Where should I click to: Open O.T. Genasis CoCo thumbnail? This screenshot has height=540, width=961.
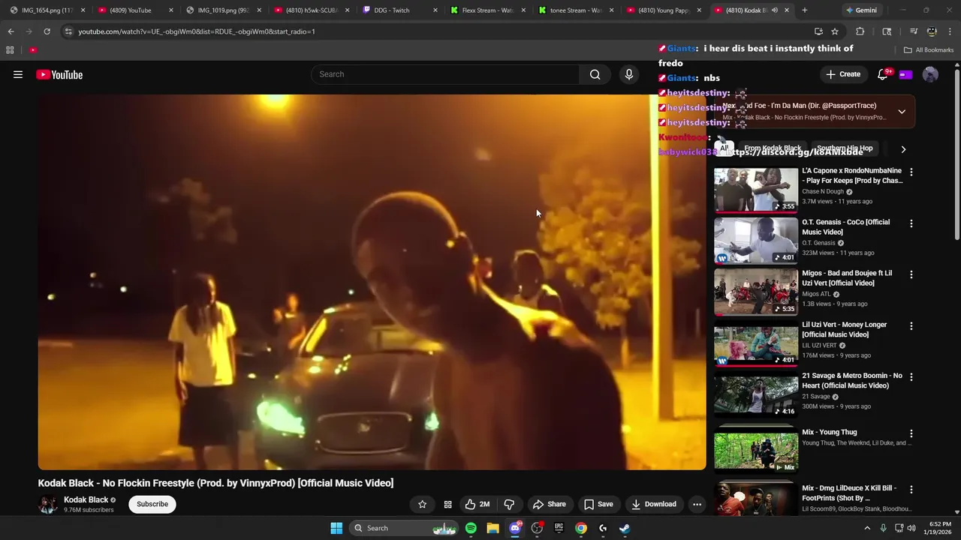click(x=756, y=241)
